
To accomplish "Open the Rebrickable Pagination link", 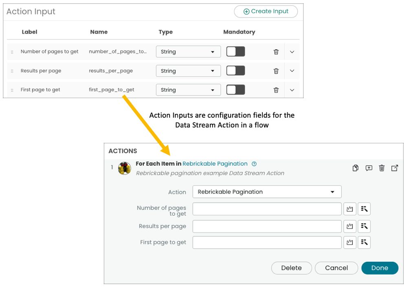I will click(x=215, y=164).
